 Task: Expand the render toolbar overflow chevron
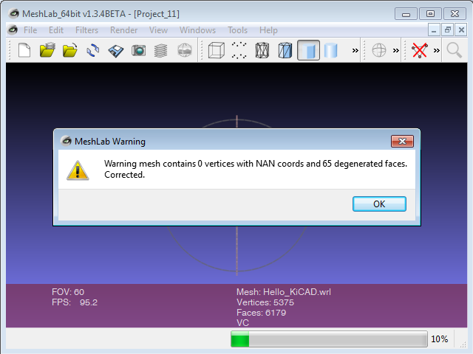355,51
